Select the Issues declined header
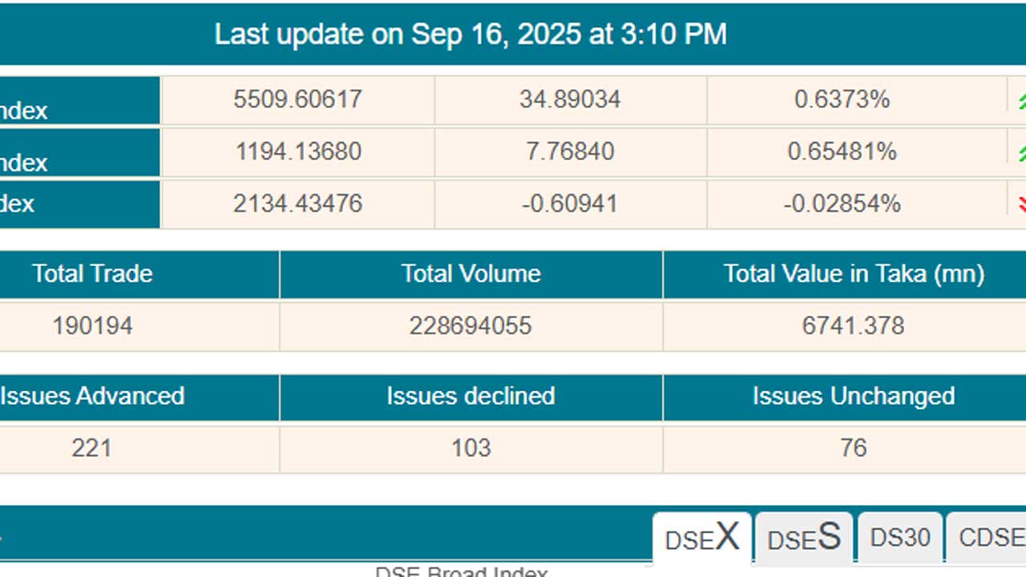The image size is (1026, 577). point(471,397)
